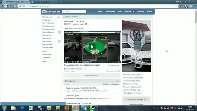This screenshot has width=197, height=111.
Task: Click 'Перейти к записи' button
Action: (92, 76)
